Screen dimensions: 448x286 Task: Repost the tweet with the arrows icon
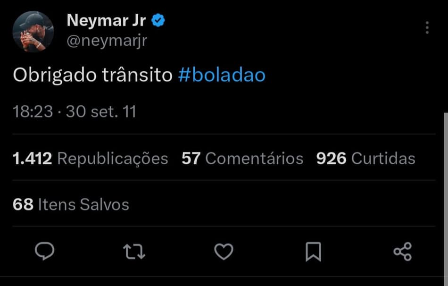coord(134,251)
